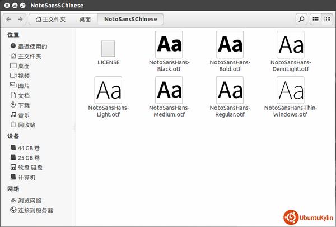Click the clock icon beside 最近使用的
Image resolution: width=336 pixels, height=227 pixels.
point(13,46)
